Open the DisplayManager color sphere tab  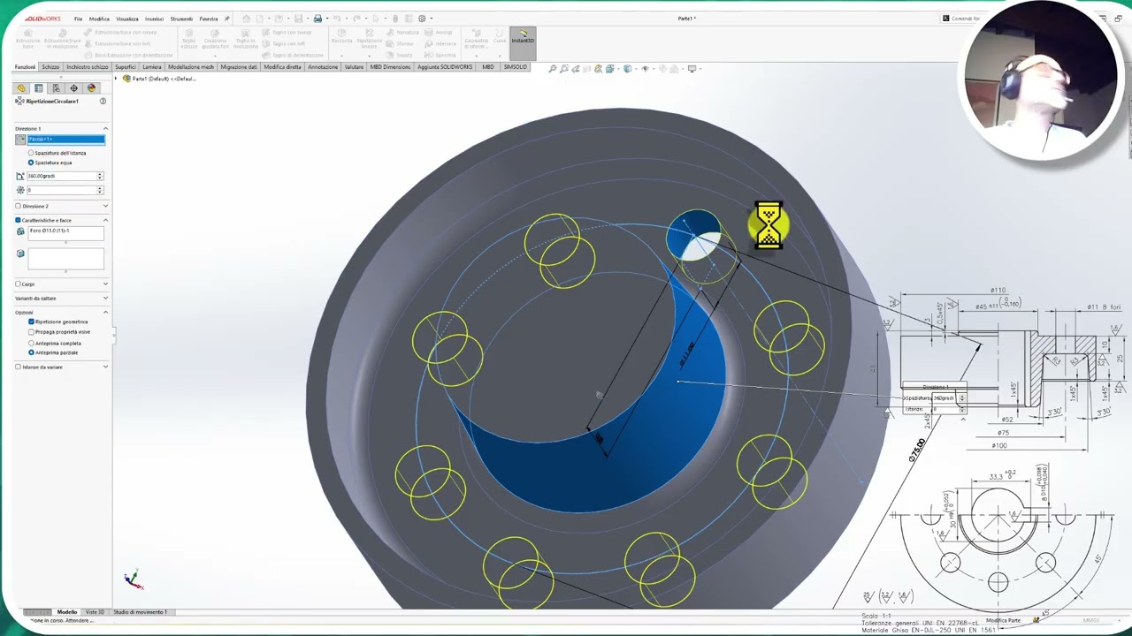point(91,88)
